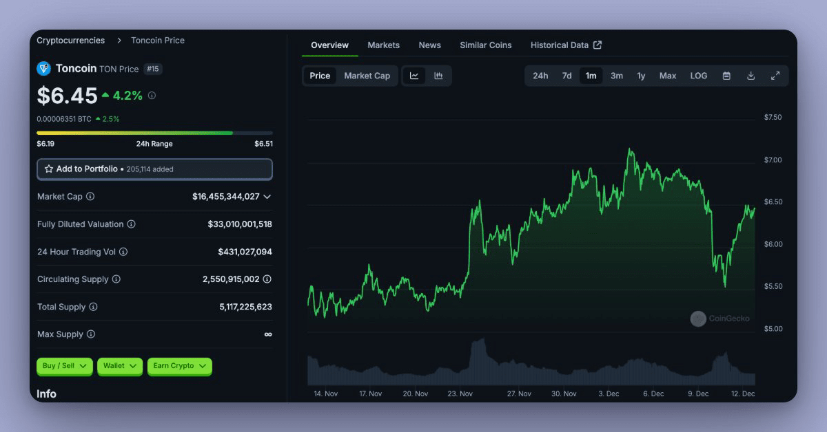The width and height of the screenshot is (827, 432).
Task: Set chart range to 1m
Action: (591, 76)
